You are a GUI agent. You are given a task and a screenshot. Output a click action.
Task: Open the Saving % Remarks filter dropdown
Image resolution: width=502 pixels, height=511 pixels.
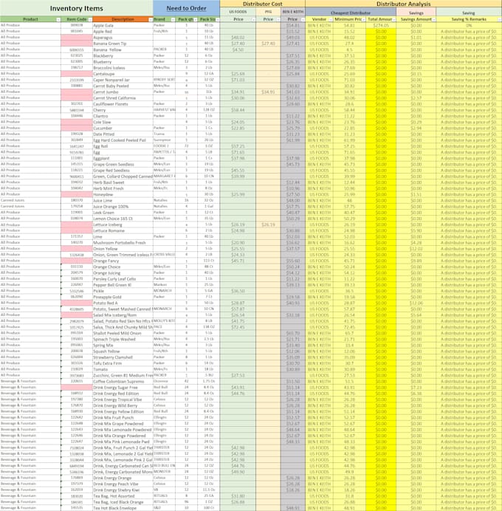[x=499, y=19]
